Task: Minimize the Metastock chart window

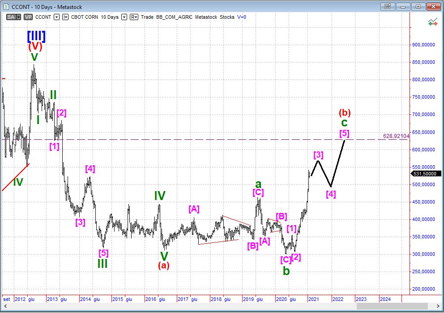Action: (403, 7)
